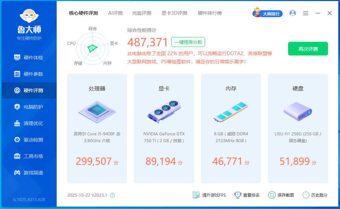Click the help question mark icon
The image size is (340, 209).
[x=112, y=195]
